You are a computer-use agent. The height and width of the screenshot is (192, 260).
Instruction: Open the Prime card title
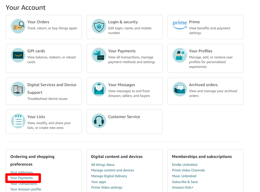coord(194,22)
